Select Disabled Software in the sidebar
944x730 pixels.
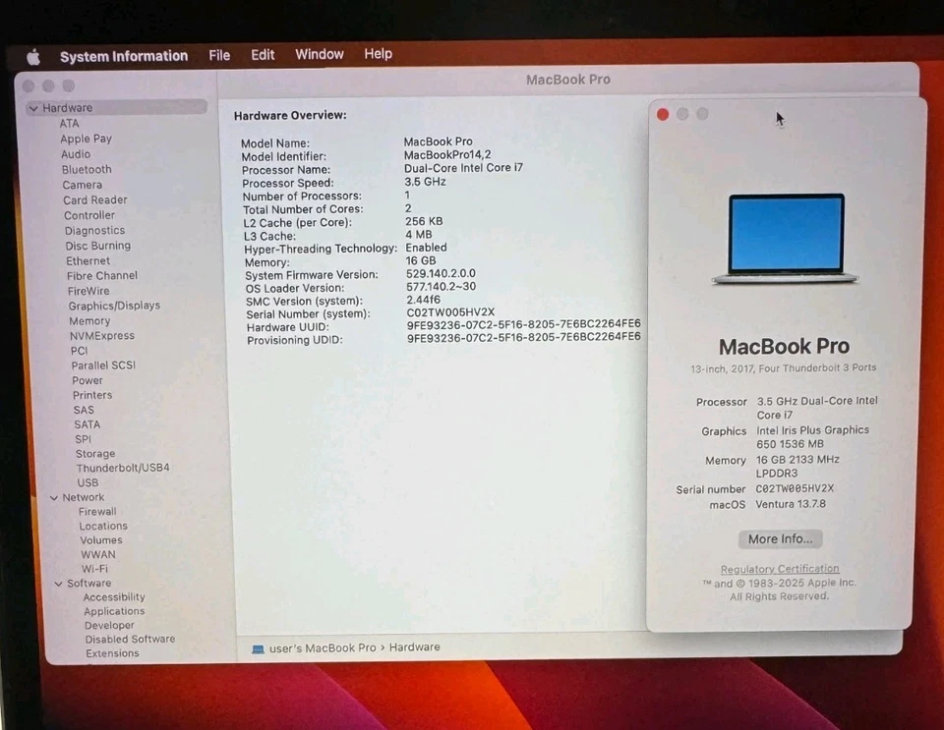coord(130,640)
